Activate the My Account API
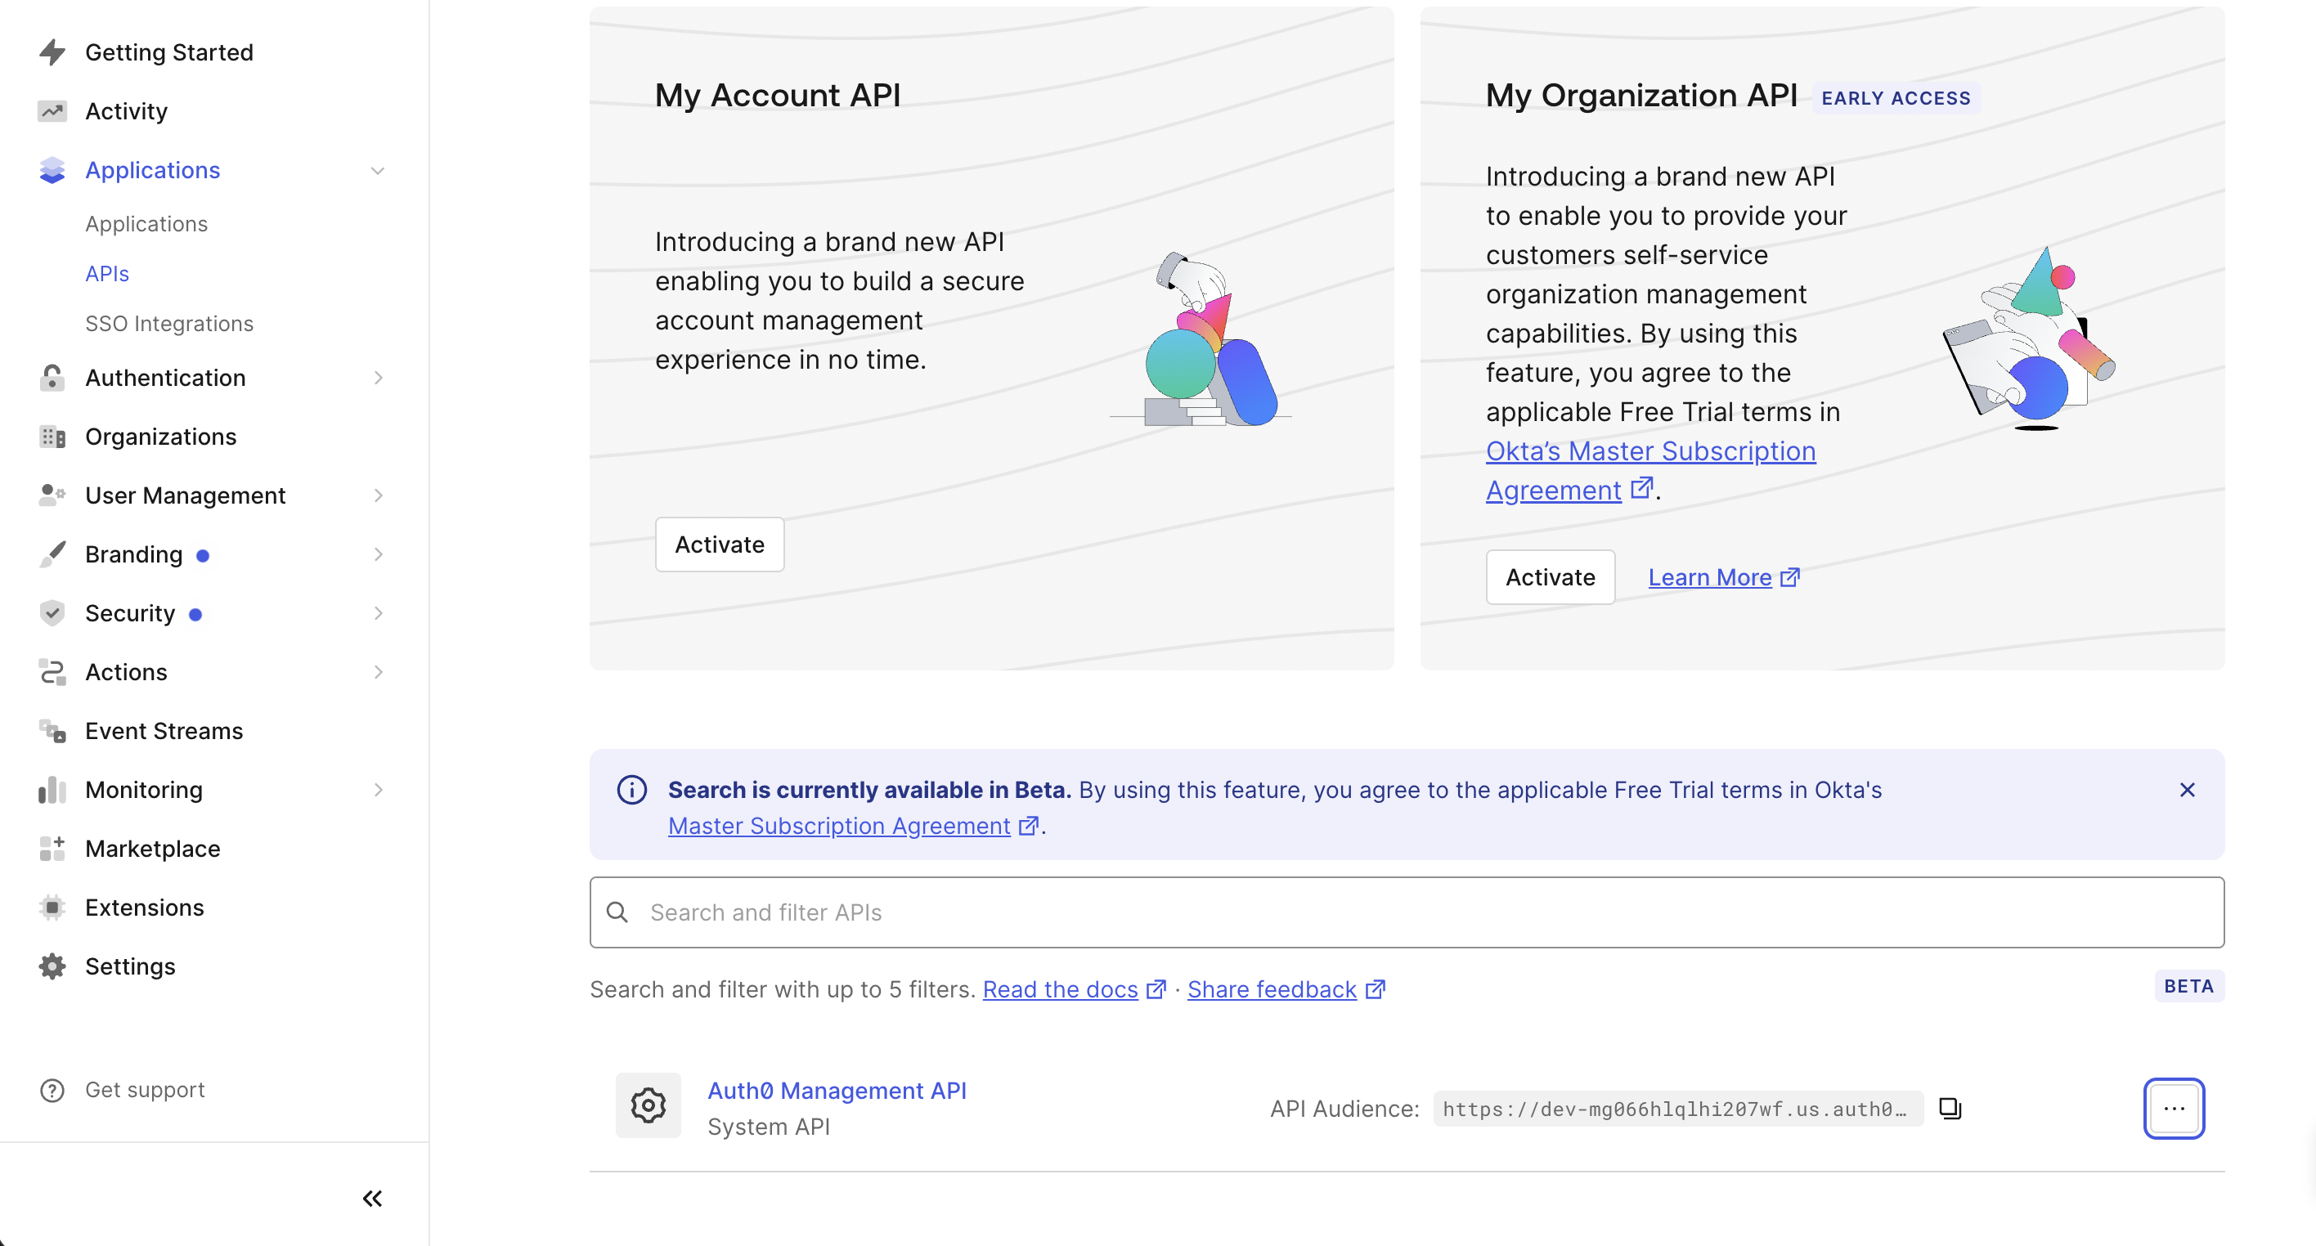The width and height of the screenshot is (2316, 1246). [720, 545]
